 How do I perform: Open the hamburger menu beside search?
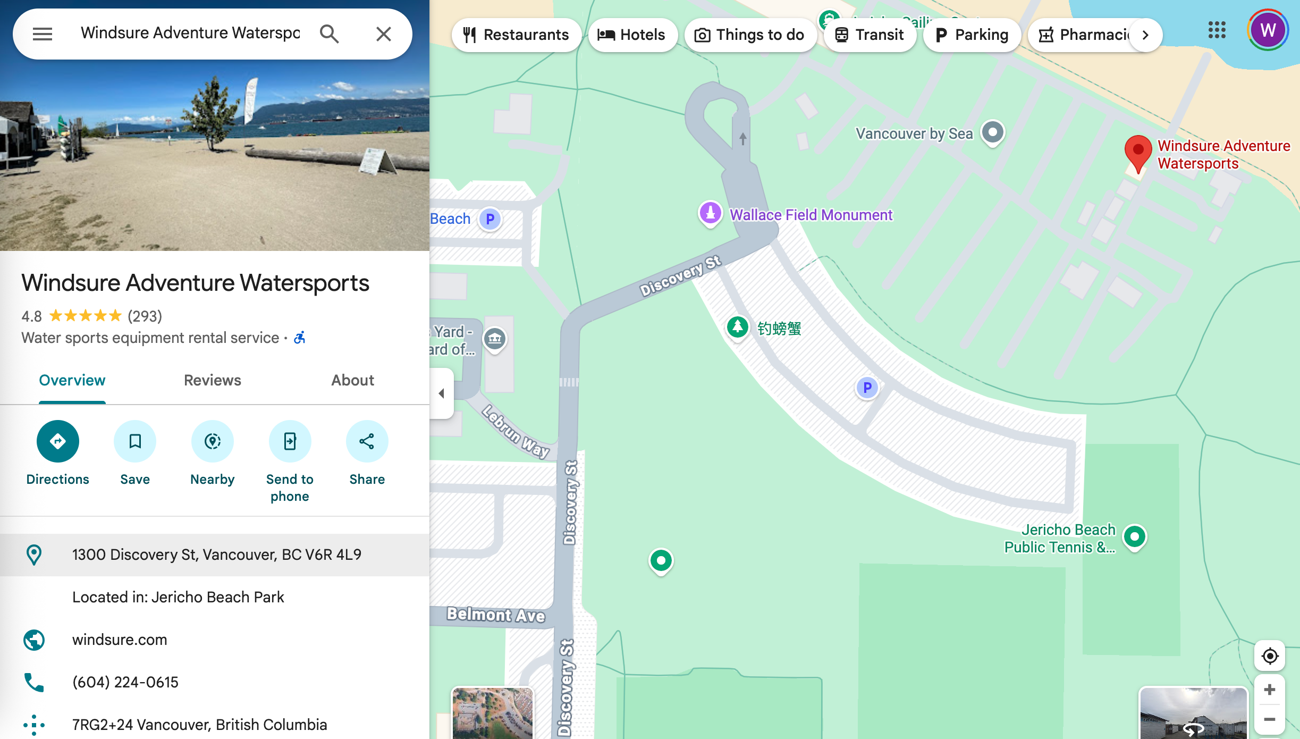[x=43, y=34]
